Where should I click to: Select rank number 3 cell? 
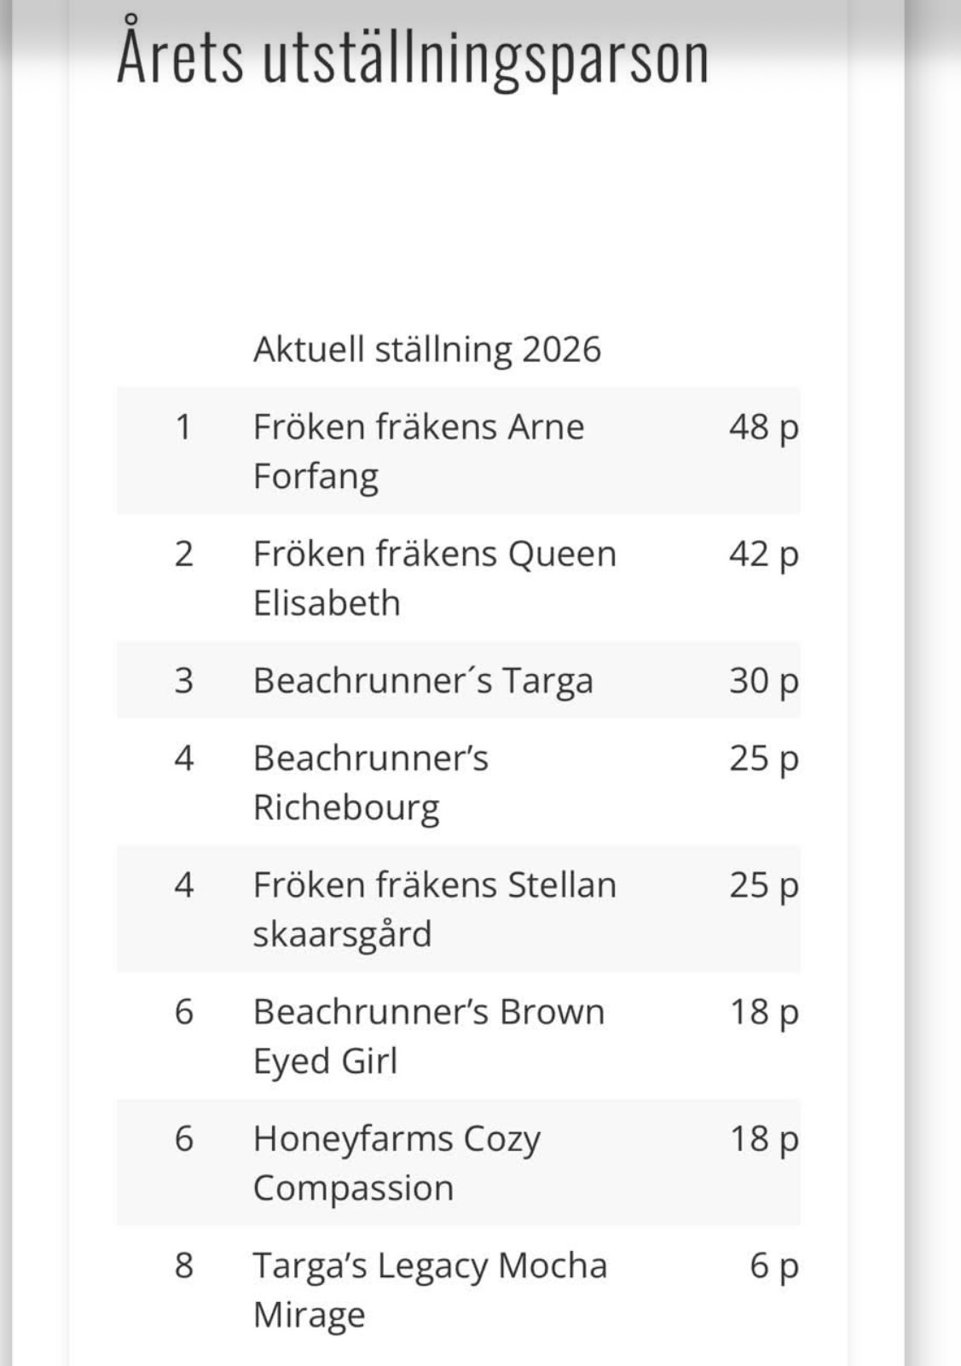coord(183,680)
